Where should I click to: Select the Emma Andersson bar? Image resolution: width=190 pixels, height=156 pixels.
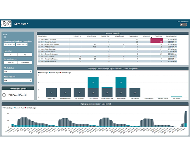[65, 93]
